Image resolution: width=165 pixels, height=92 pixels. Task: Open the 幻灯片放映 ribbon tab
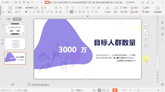tap(72, 3)
